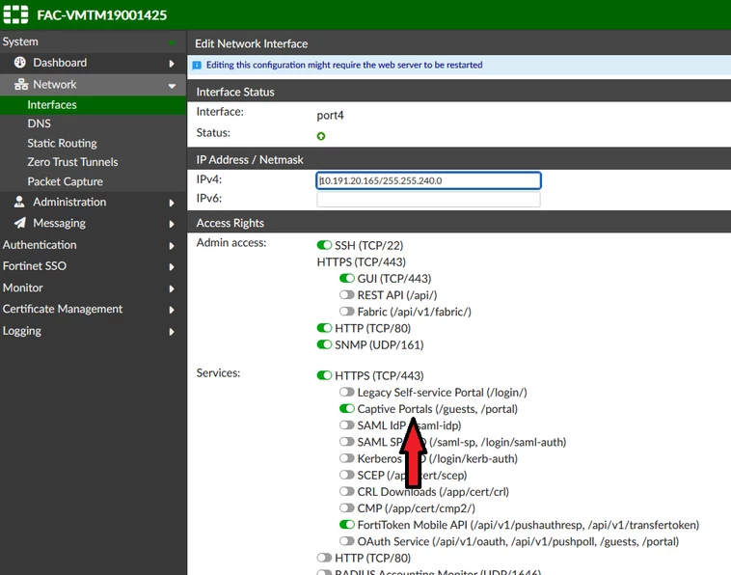Click the blue info icon in notice banner
This screenshot has width=731, height=575.
(197, 65)
